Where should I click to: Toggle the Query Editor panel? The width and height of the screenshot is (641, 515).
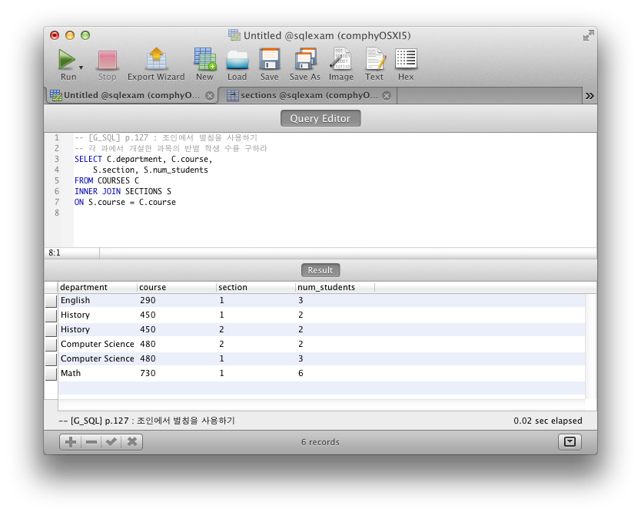(320, 118)
